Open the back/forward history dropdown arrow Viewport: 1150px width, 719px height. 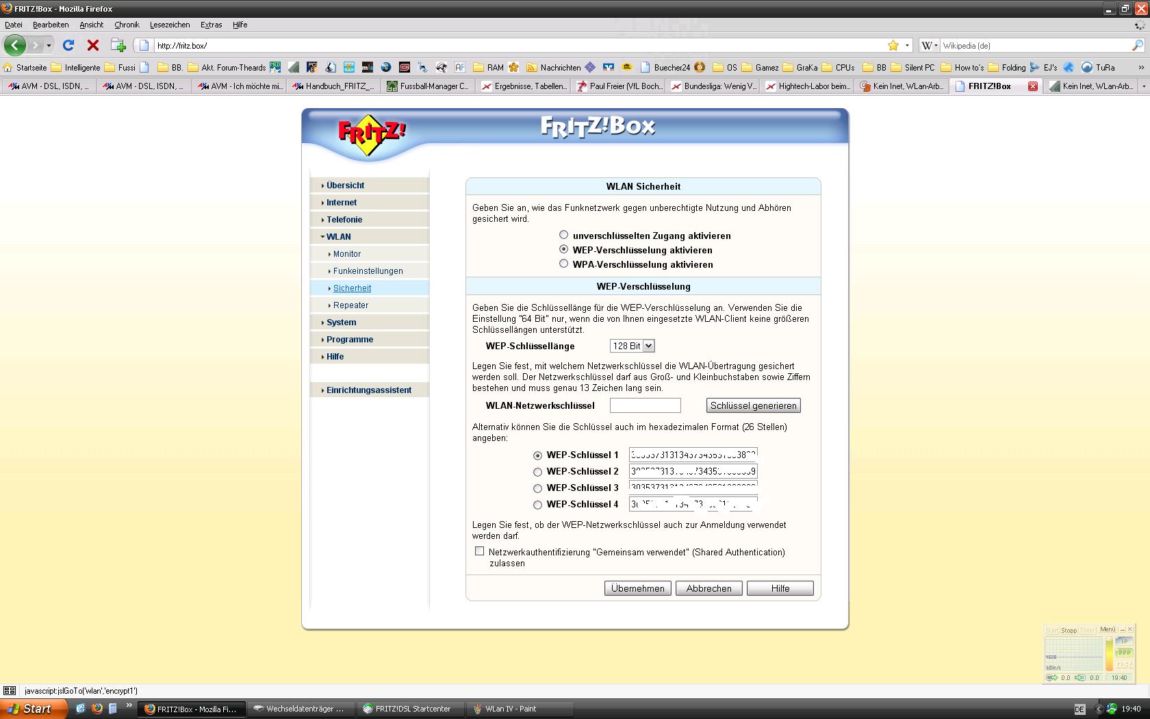point(49,46)
